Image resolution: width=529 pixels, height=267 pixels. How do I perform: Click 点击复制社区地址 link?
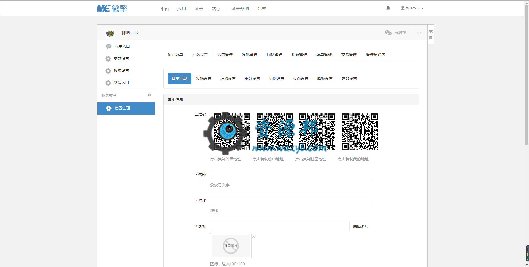tap(311, 159)
